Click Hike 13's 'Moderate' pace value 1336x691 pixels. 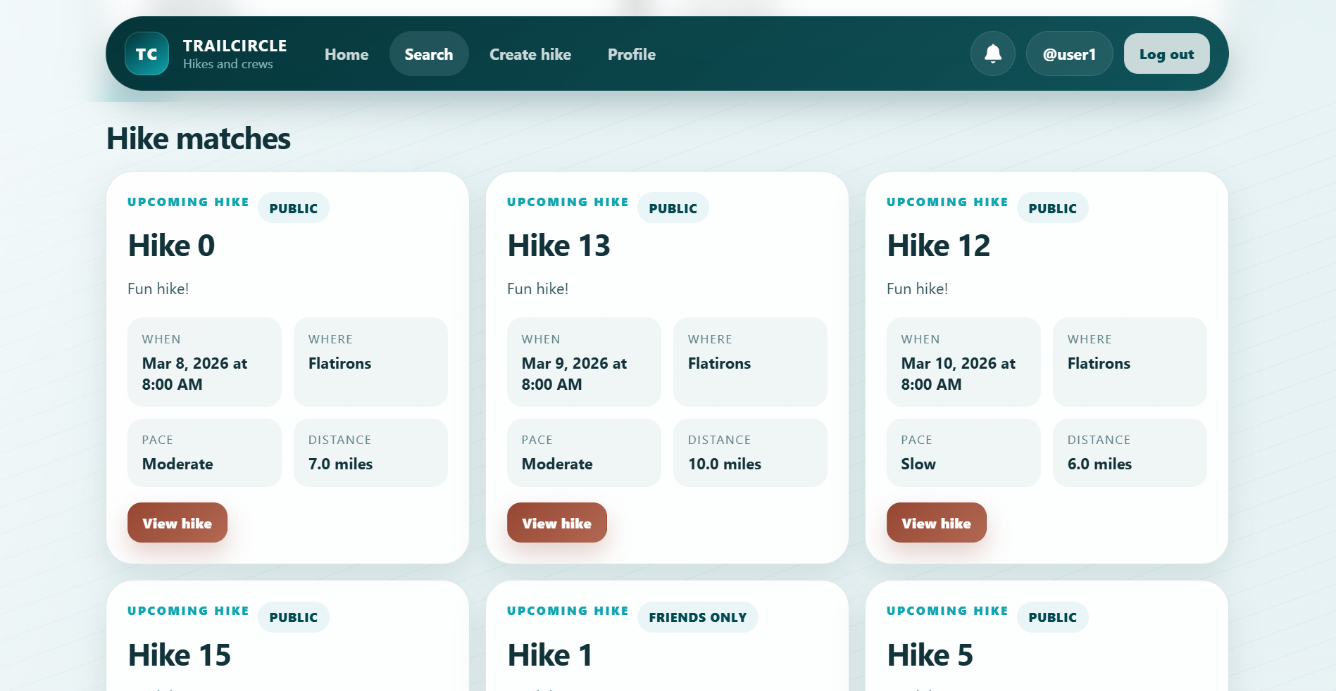(x=557, y=464)
